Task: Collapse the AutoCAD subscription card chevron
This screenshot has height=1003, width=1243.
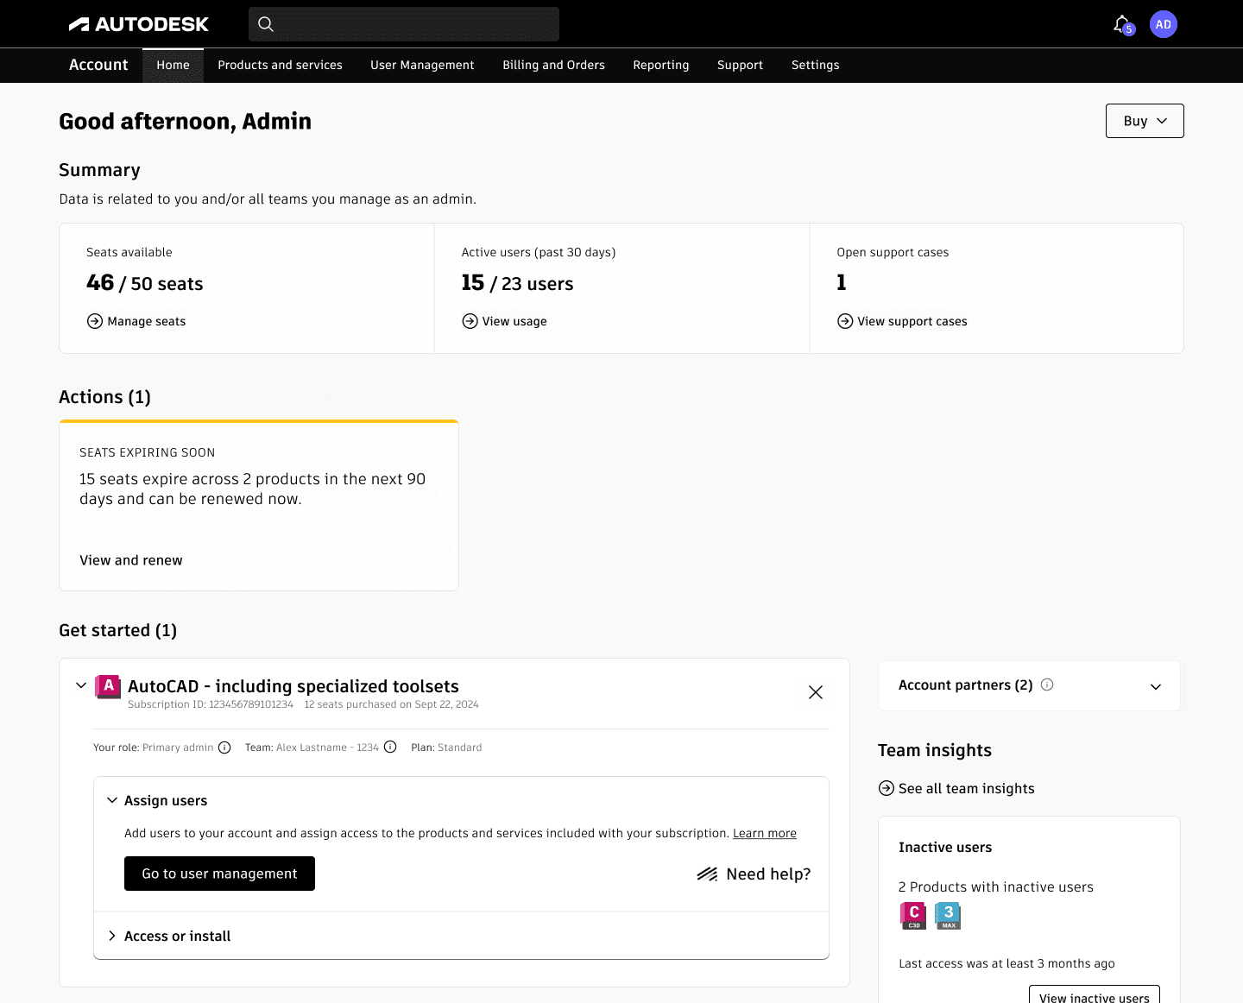Action: pos(81,685)
